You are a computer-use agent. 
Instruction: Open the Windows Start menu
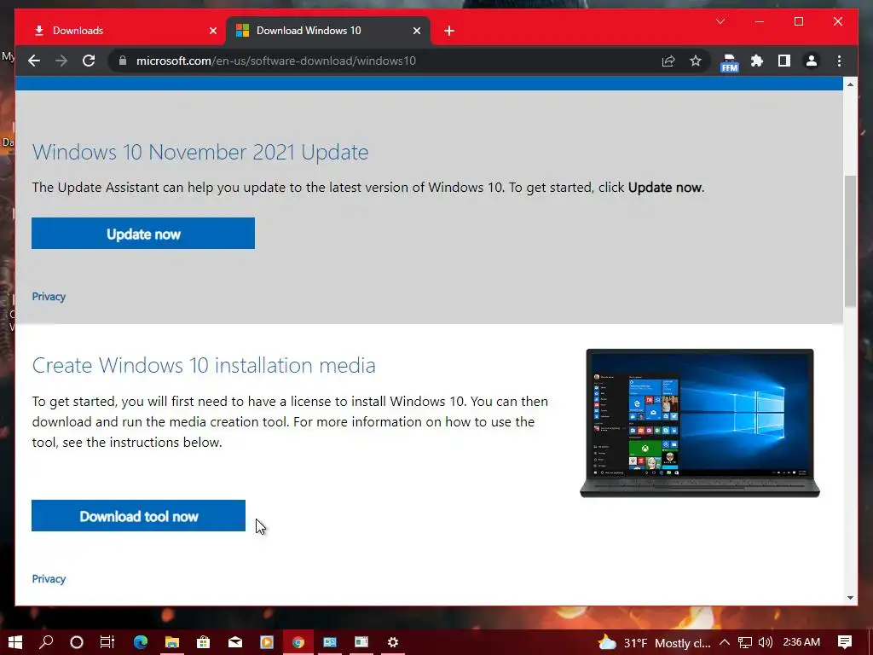15,642
